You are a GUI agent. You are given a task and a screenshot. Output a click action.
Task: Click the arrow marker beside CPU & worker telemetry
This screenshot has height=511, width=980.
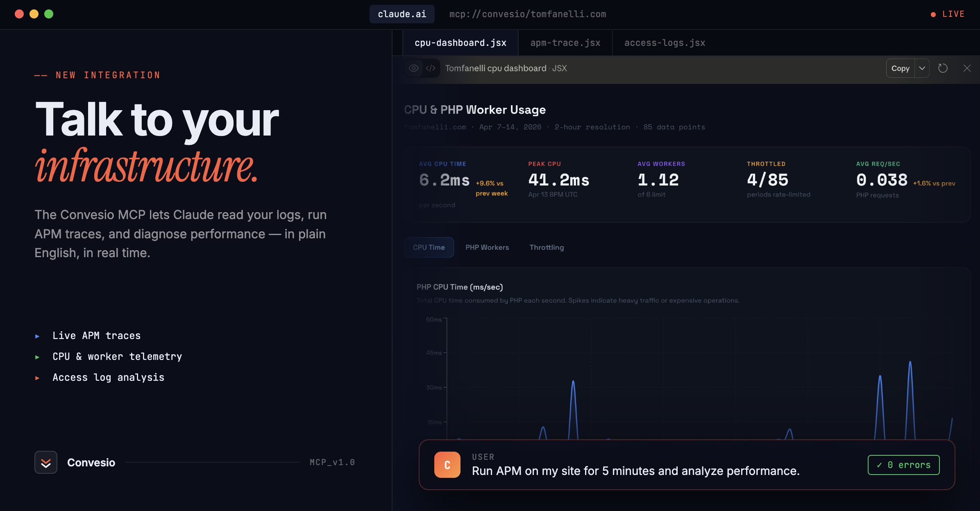tap(38, 357)
